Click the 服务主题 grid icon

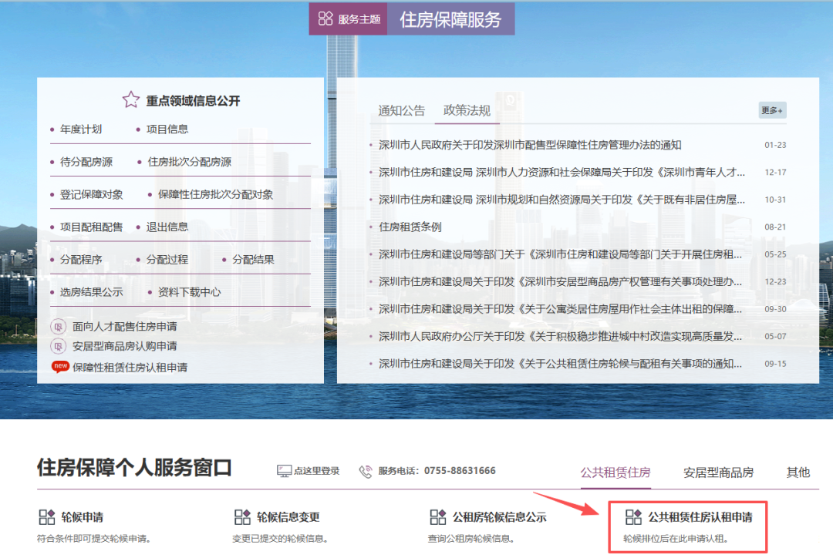[325, 18]
